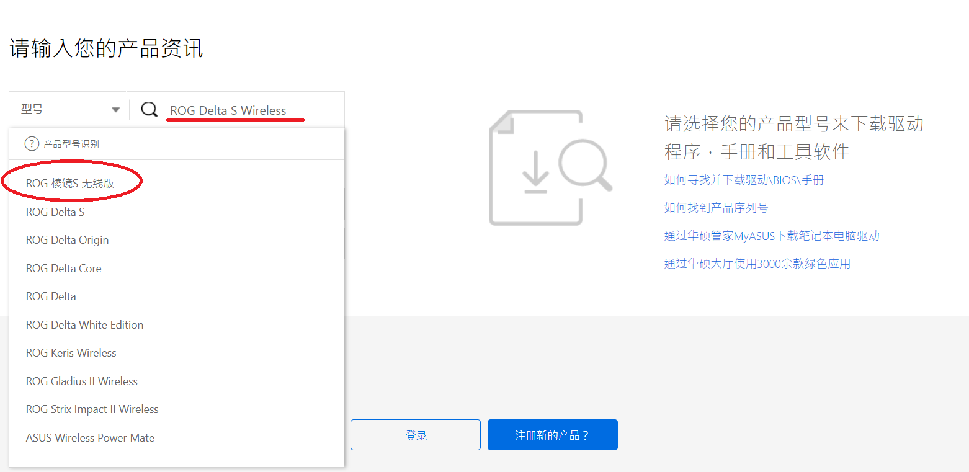This screenshot has width=969, height=472.
Task: Click the search field with ROG Delta S Wireless
Action: (236, 110)
